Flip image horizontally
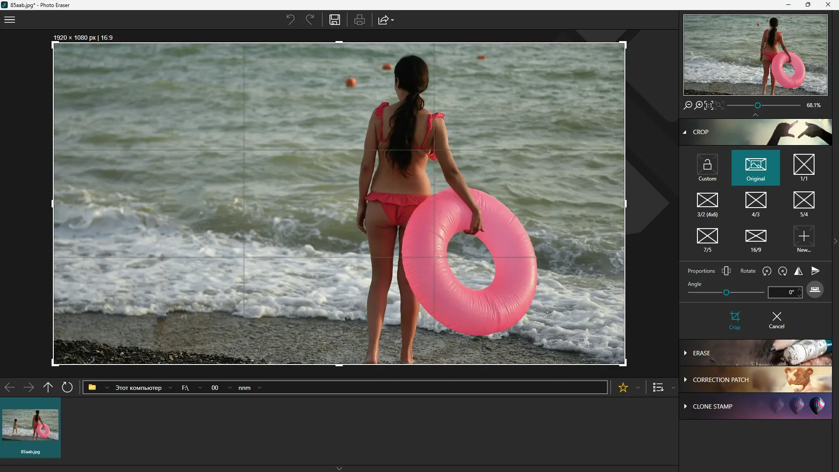 pos(798,271)
